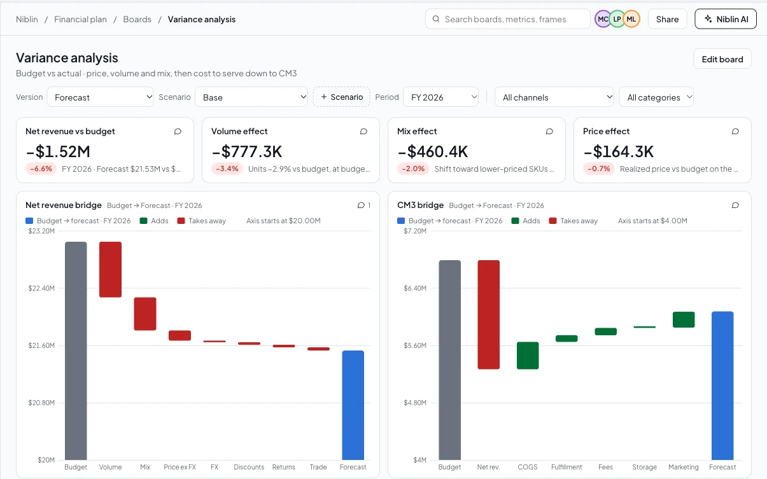767x479 pixels.
Task: Click the Fulfillment axis label in CM3 bridge
Action: 566,467
